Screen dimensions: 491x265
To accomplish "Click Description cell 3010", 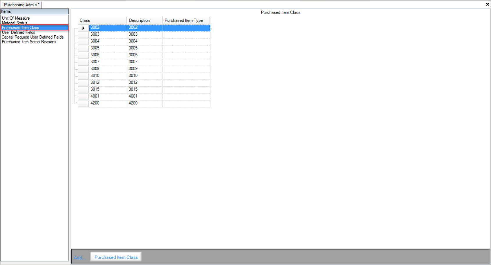I will click(145, 76).
